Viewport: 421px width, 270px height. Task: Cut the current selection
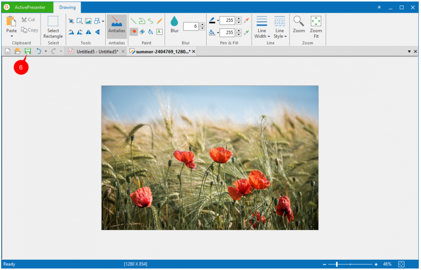(28, 20)
